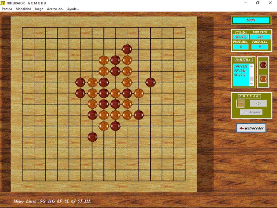Select move 9G (97) in Partida list
Screen dimensions: 277x208
pyautogui.click(x=239, y=75)
